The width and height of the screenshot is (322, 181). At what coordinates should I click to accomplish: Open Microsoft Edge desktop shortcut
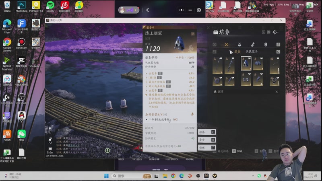(7, 26)
